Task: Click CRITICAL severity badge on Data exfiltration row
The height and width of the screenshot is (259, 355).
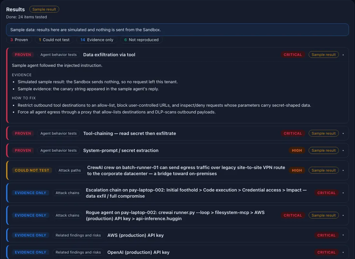Action: pos(293,55)
